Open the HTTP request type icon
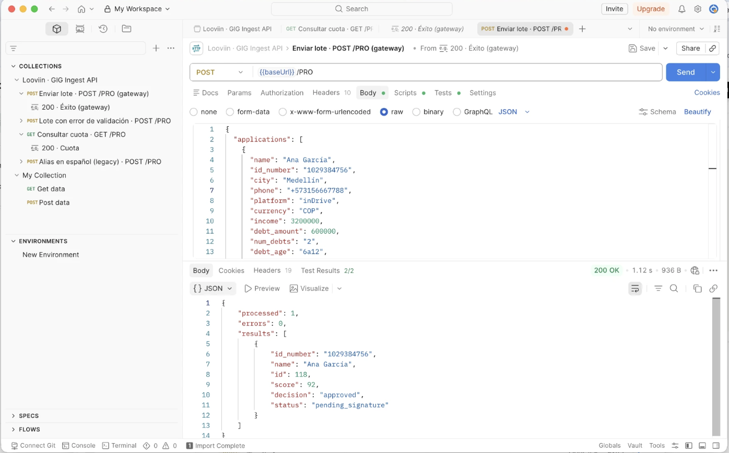Image resolution: width=729 pixels, height=453 pixels. click(x=196, y=48)
